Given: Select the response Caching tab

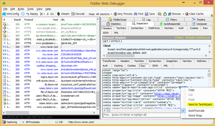Looking at the screenshot, I should point(118,66).
